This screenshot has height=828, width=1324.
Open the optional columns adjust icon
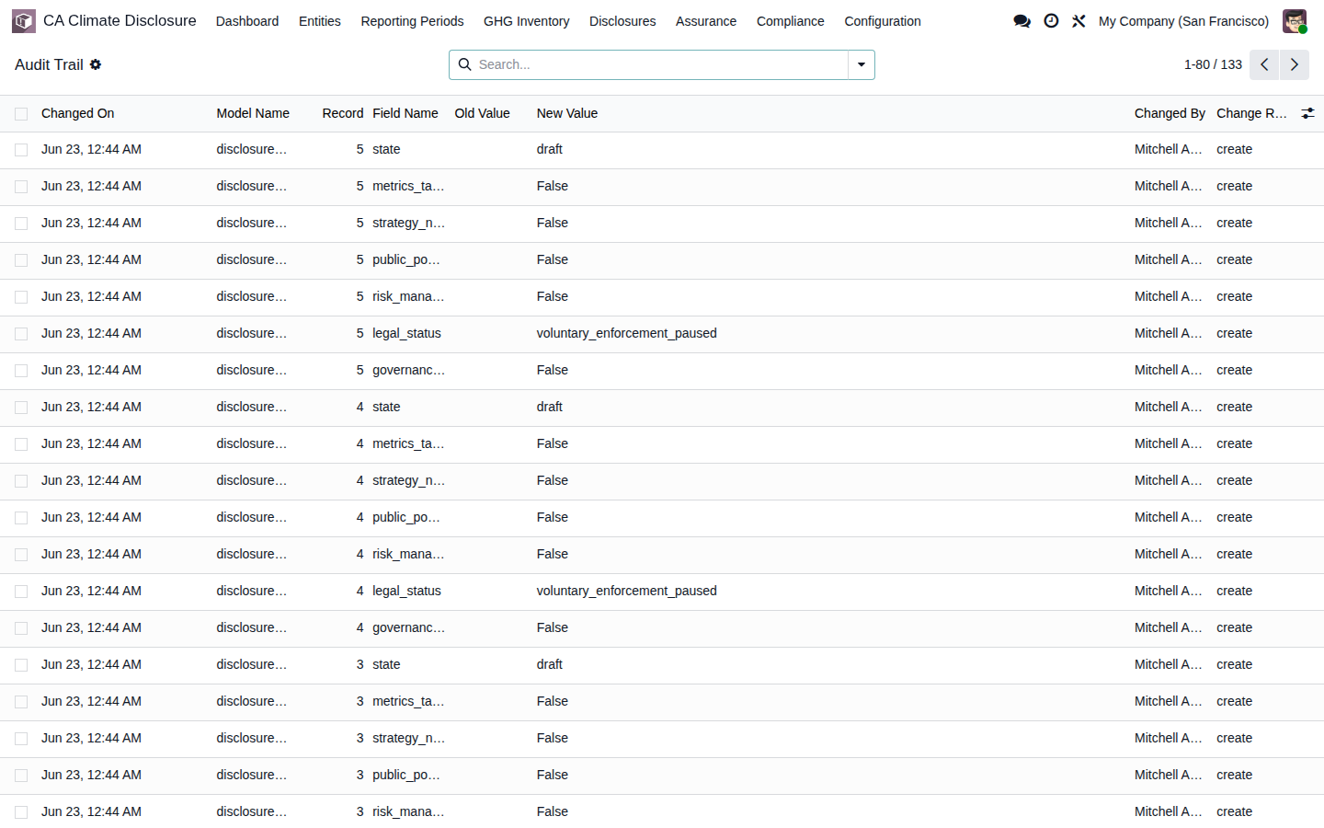tap(1307, 113)
